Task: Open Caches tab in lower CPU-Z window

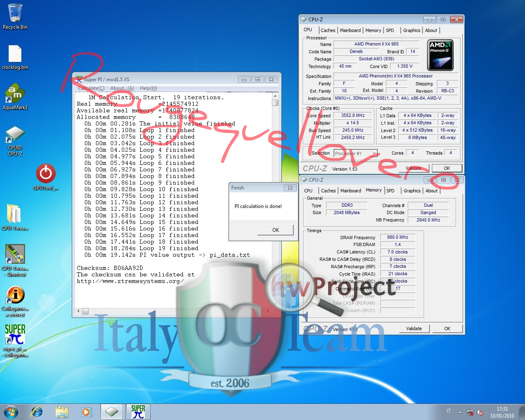Action: [328, 191]
